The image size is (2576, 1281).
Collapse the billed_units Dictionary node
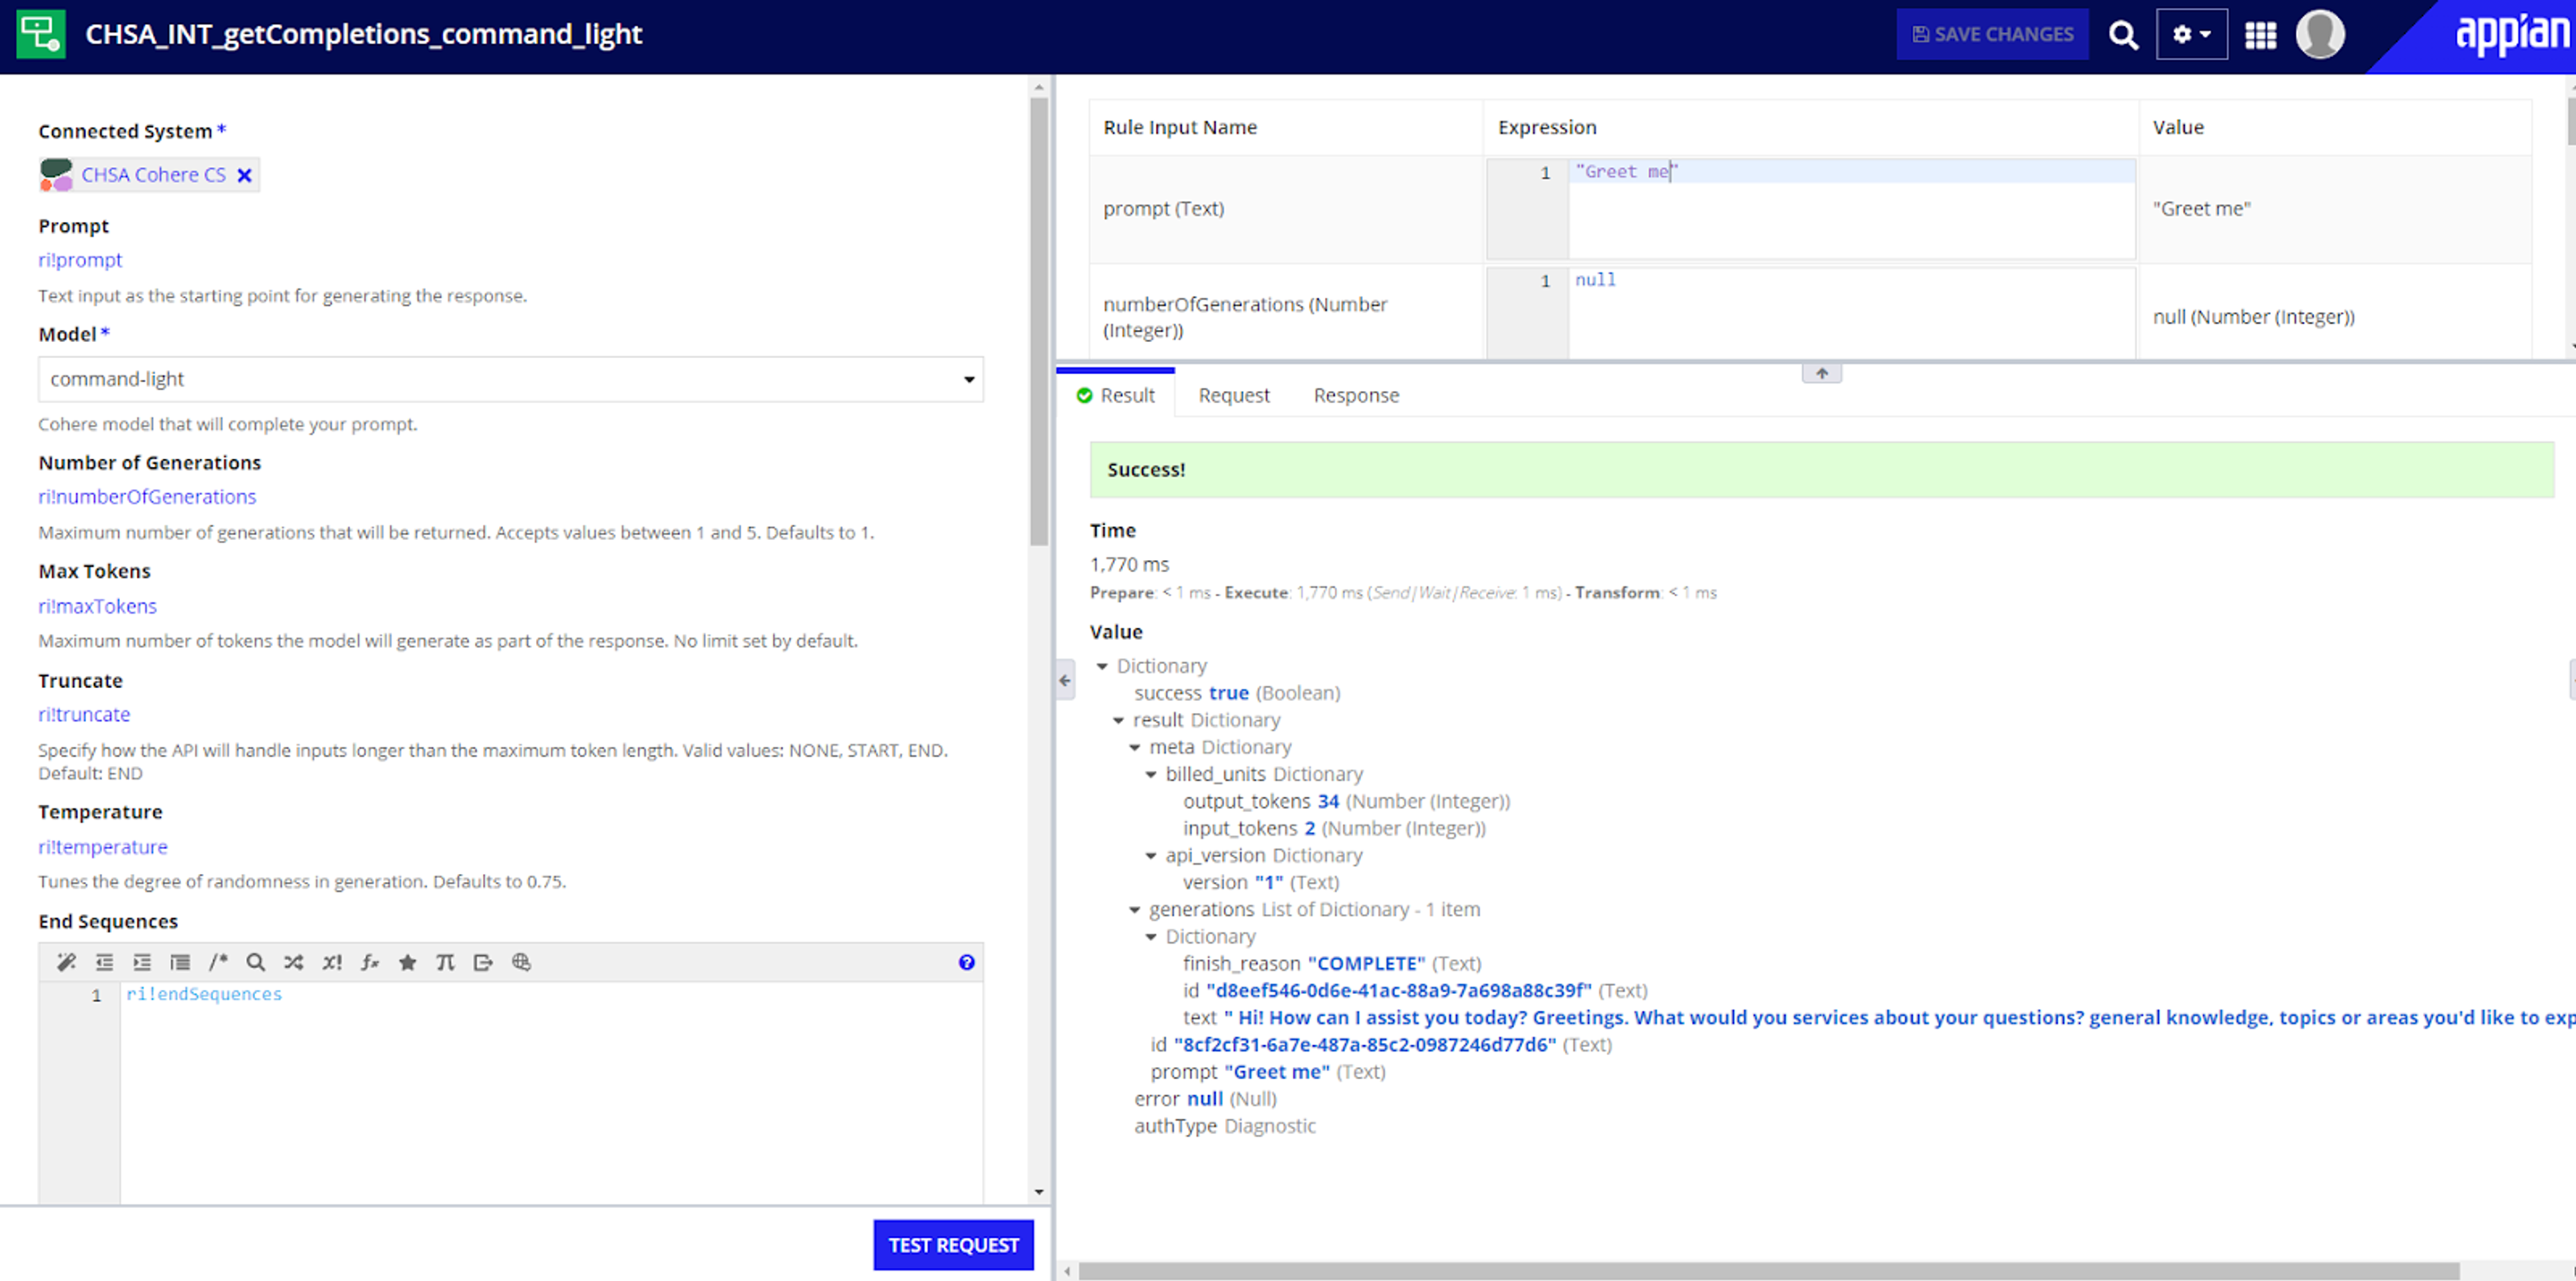(x=1150, y=774)
